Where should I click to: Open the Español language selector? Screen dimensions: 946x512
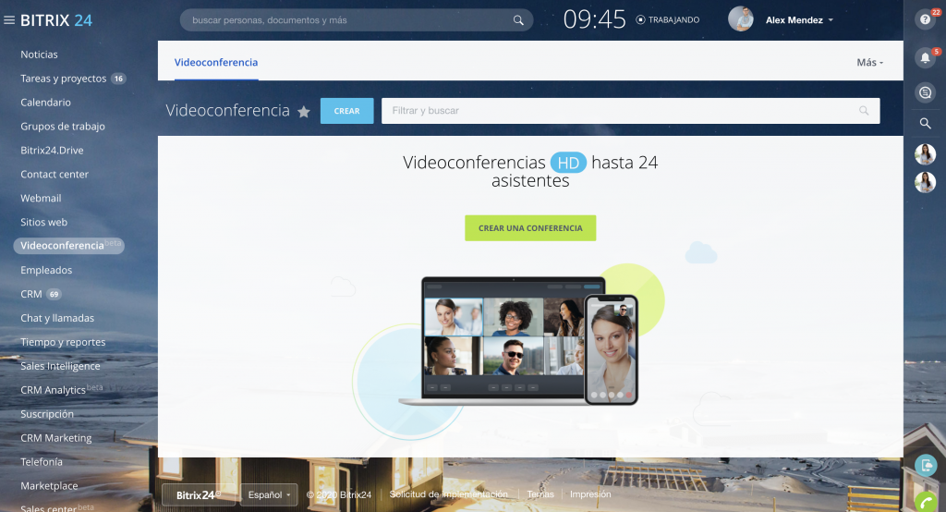point(268,494)
